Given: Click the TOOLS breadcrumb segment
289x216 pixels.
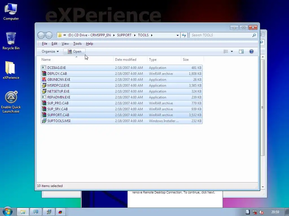Looking at the screenshot, I should tap(143, 35).
